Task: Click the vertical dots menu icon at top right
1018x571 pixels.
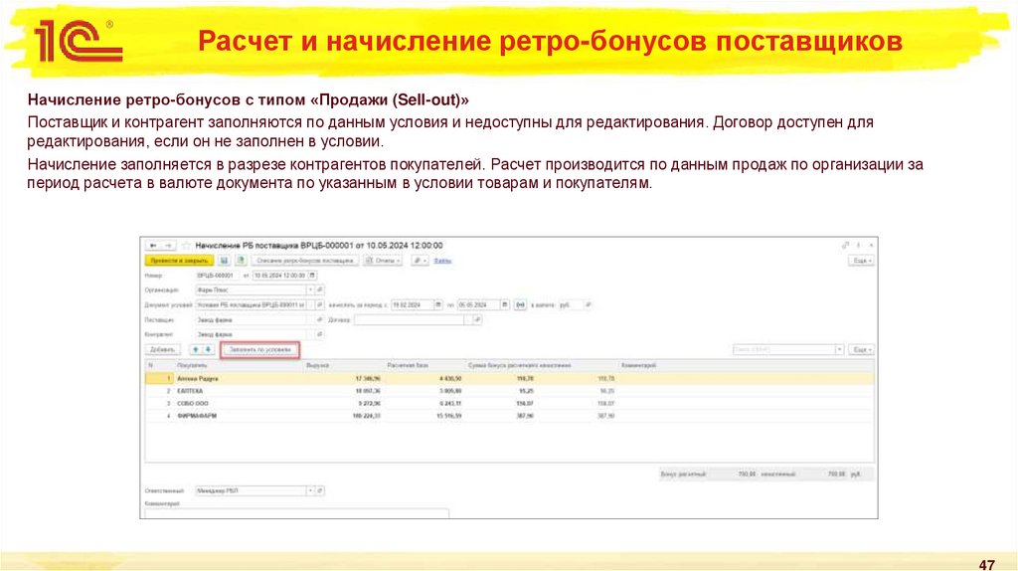Action: (x=858, y=246)
